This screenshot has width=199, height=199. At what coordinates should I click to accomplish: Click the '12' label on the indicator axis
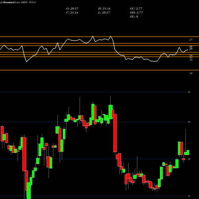tap(191, 73)
